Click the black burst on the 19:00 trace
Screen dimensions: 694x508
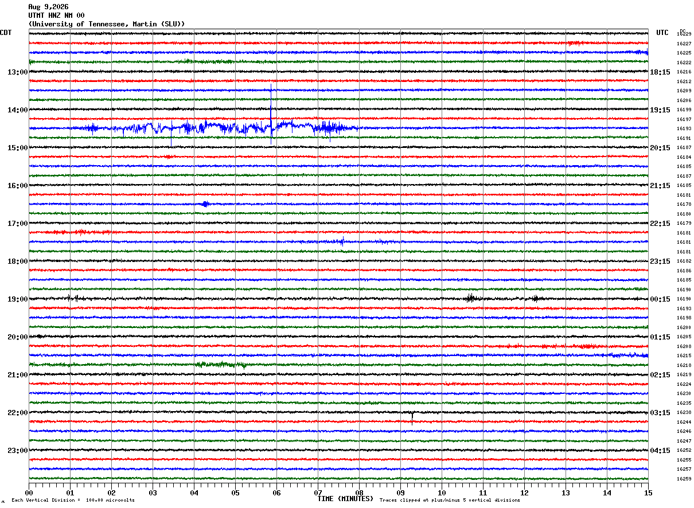(470, 298)
